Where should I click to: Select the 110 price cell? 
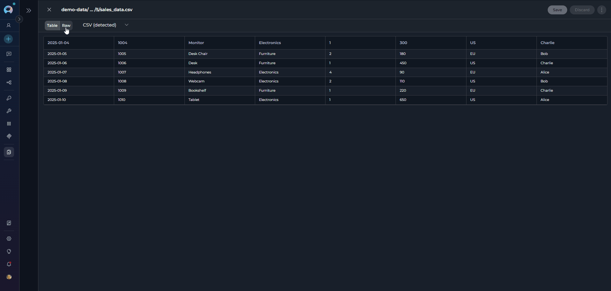[x=431, y=81]
